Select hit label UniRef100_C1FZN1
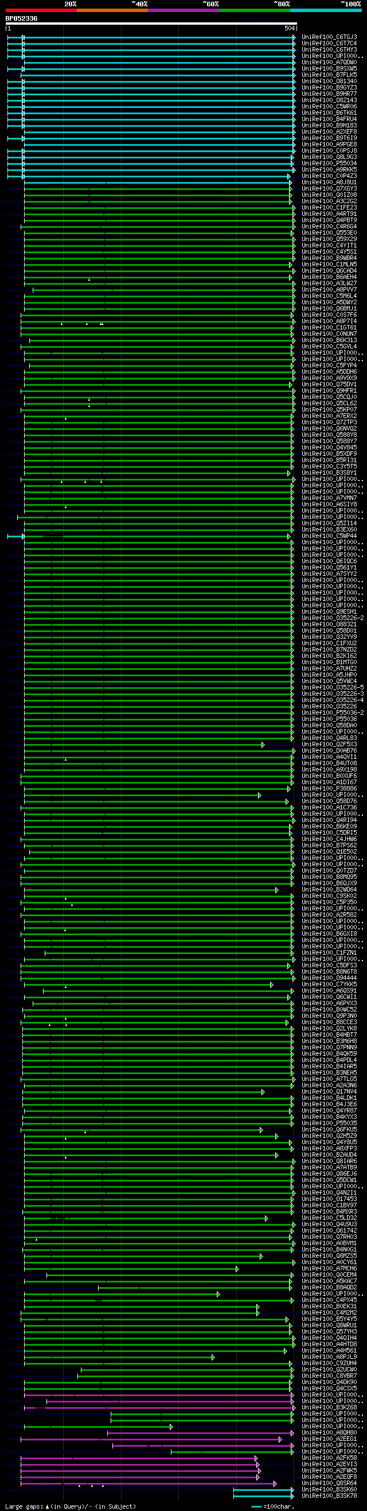Image resolution: width=367 pixels, height=1511 pixels. [330, 952]
